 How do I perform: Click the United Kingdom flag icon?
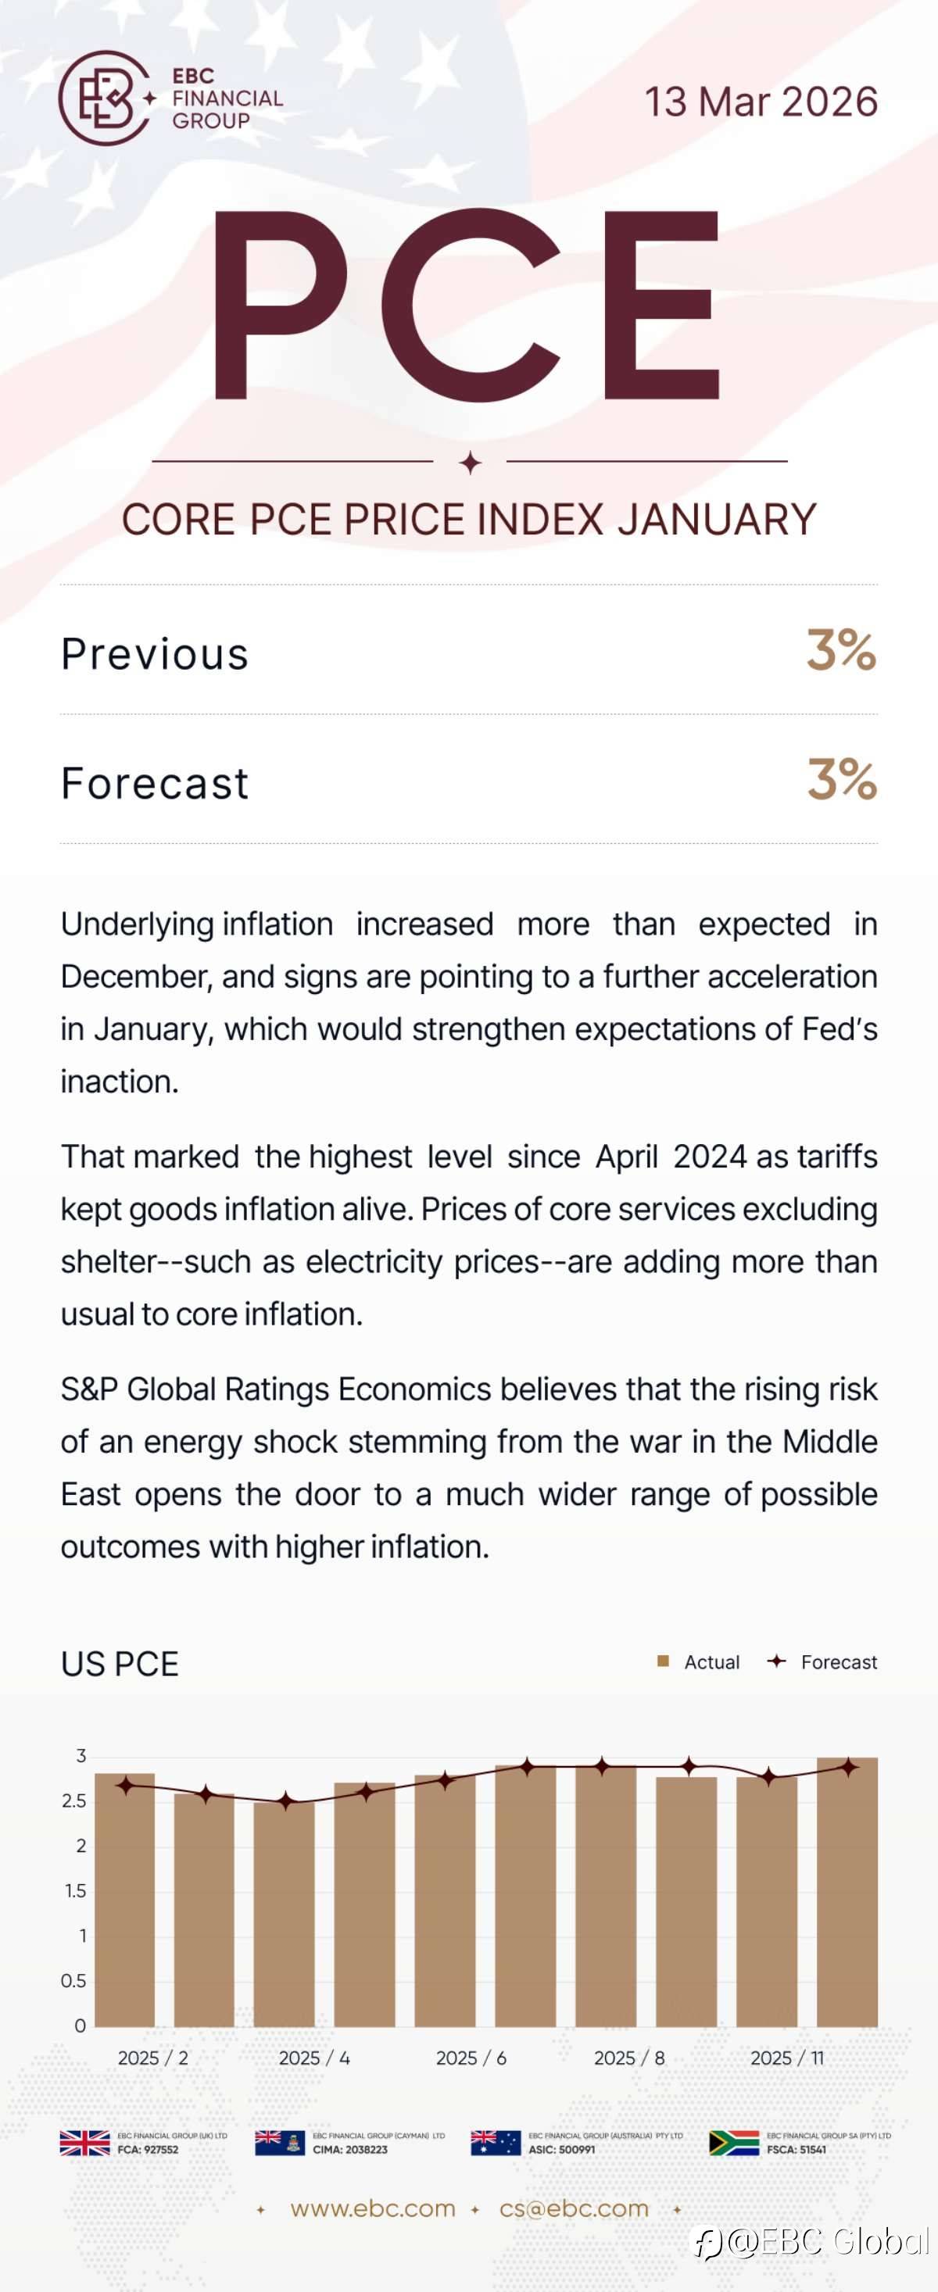pos(84,2143)
